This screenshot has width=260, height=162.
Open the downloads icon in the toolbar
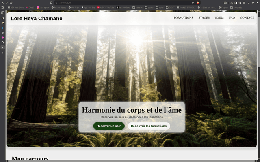coord(231,2)
